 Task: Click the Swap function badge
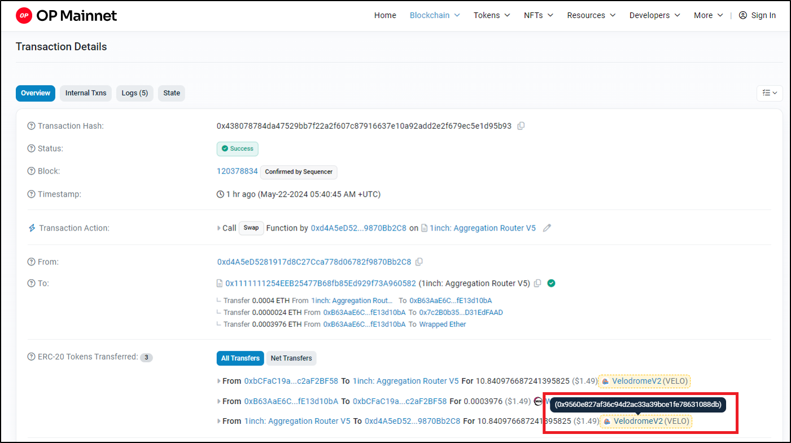tap(251, 228)
